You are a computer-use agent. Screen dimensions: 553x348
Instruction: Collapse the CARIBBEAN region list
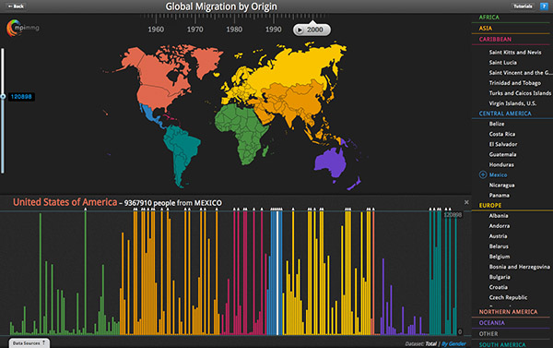(495, 39)
